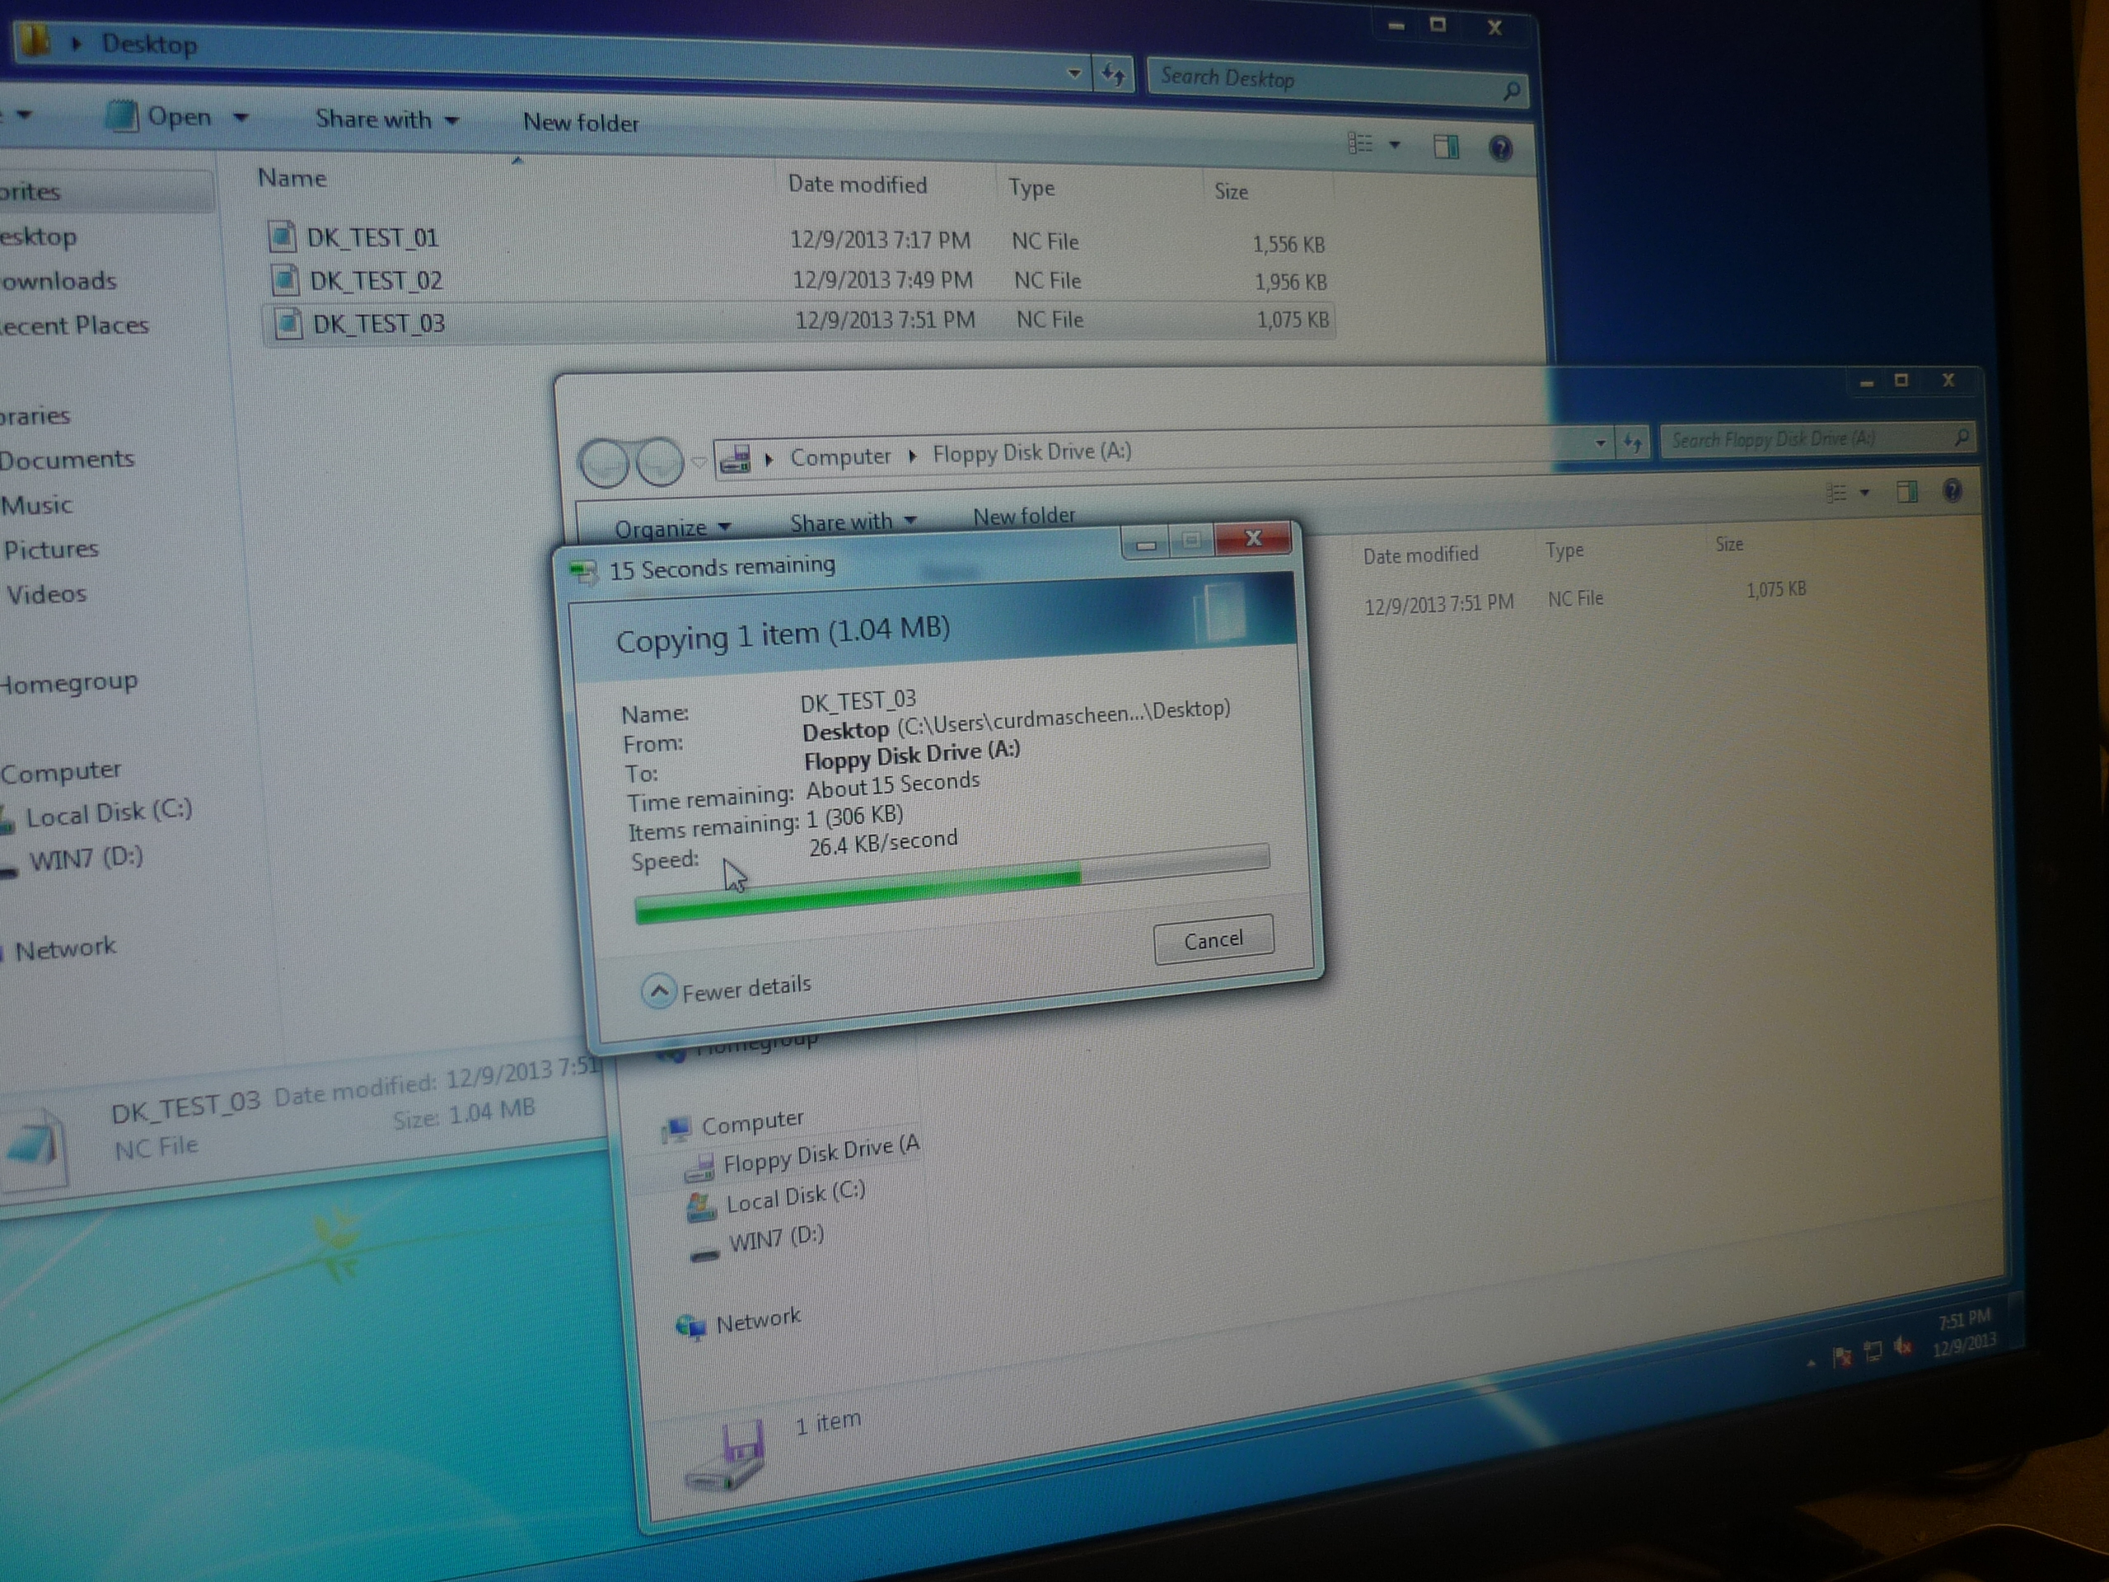Image resolution: width=2109 pixels, height=1582 pixels.
Task: Click Network in Desktop window sidebar
Action: click(x=65, y=948)
